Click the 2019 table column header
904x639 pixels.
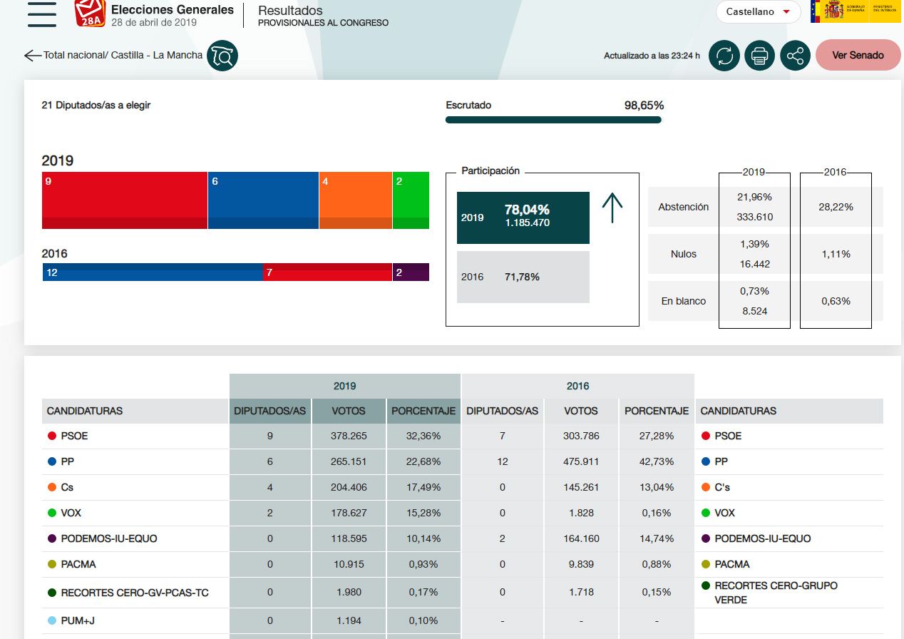(345, 386)
